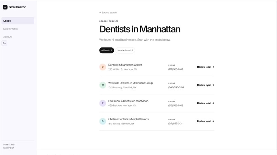Viewport: 277px width, 155px height.
Task: Click the arrow icon in Dentists in Manhattan Center row
Action: tap(213, 67)
